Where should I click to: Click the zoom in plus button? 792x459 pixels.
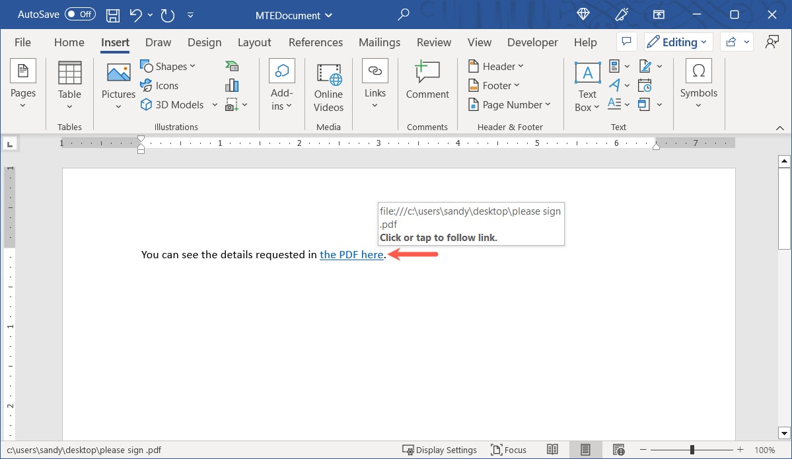[x=740, y=449]
